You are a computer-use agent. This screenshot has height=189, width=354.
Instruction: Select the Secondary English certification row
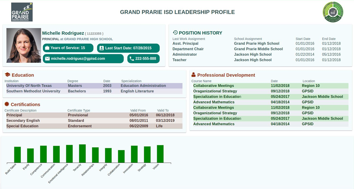point(94,120)
